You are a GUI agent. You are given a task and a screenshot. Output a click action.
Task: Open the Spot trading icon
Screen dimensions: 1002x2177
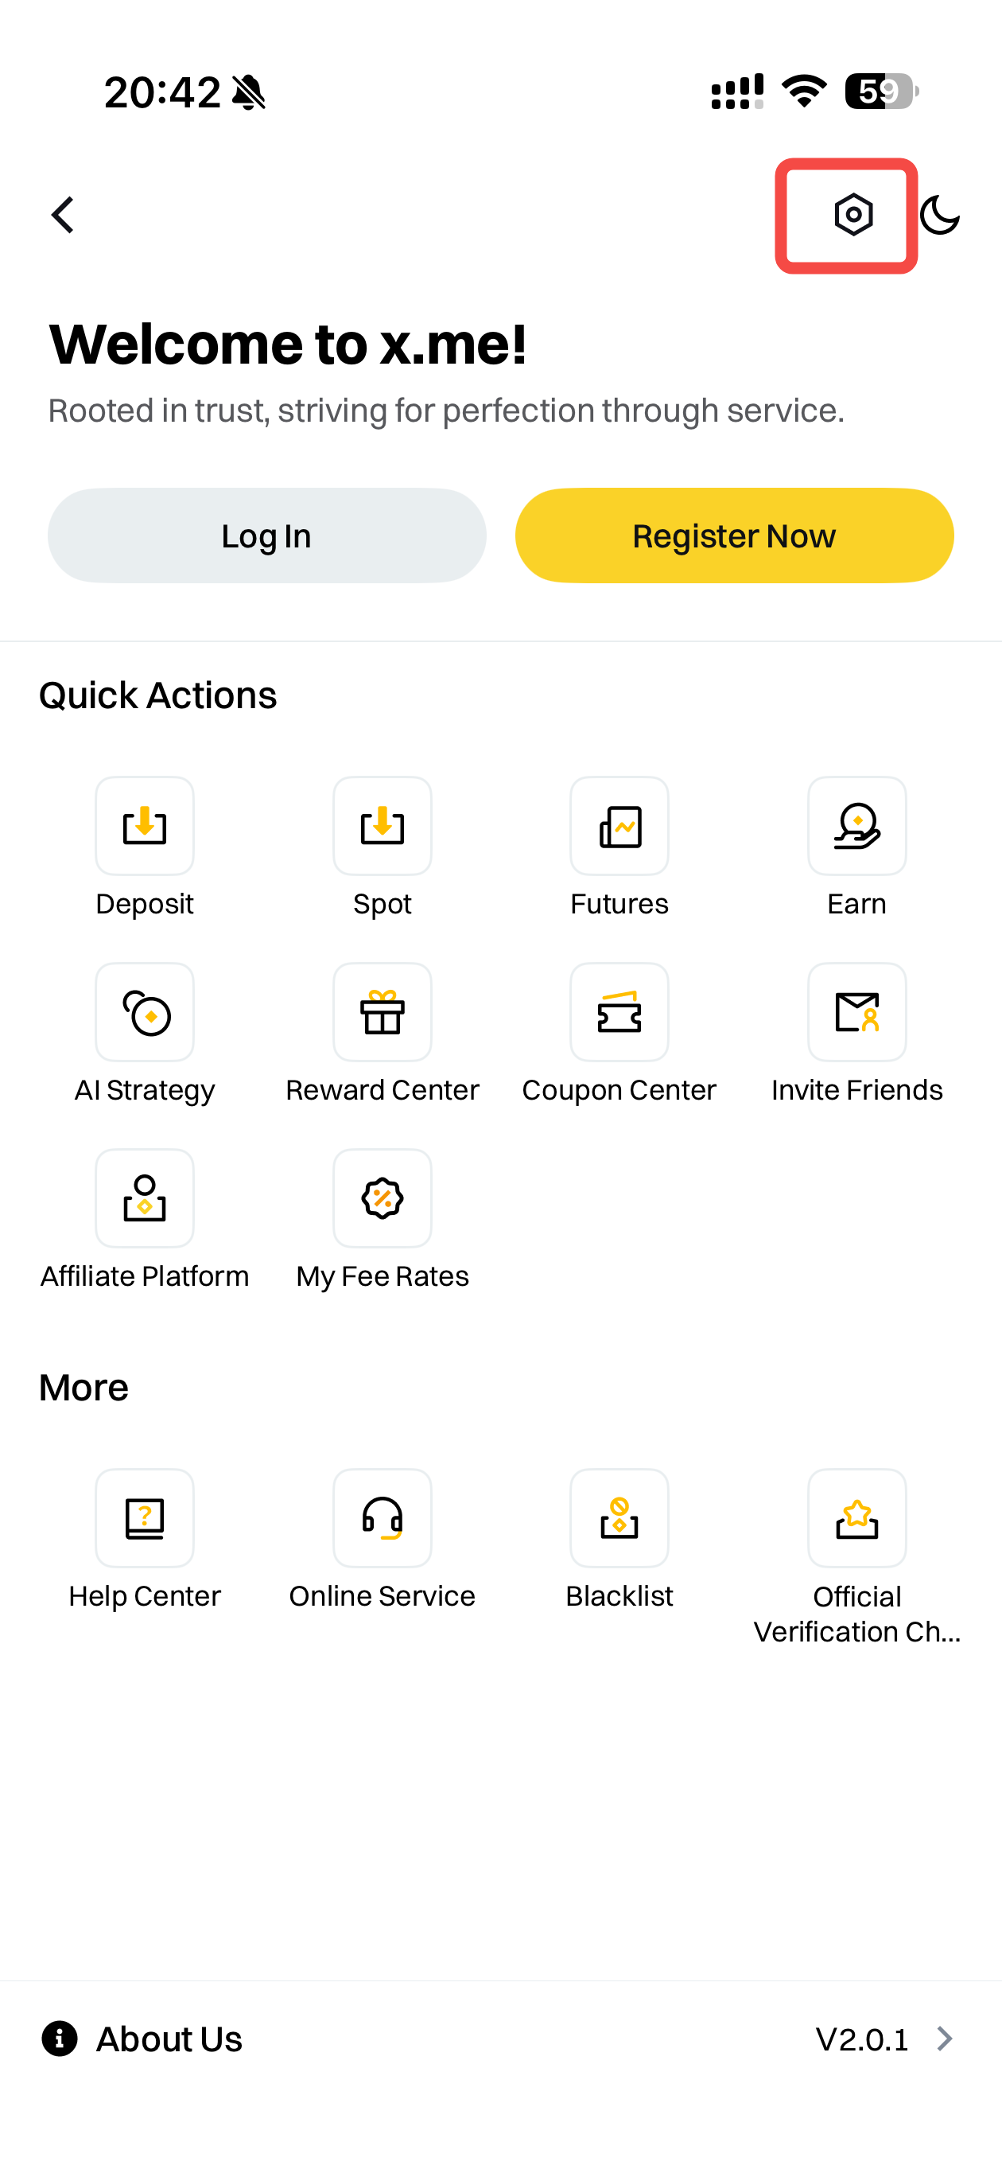click(382, 826)
